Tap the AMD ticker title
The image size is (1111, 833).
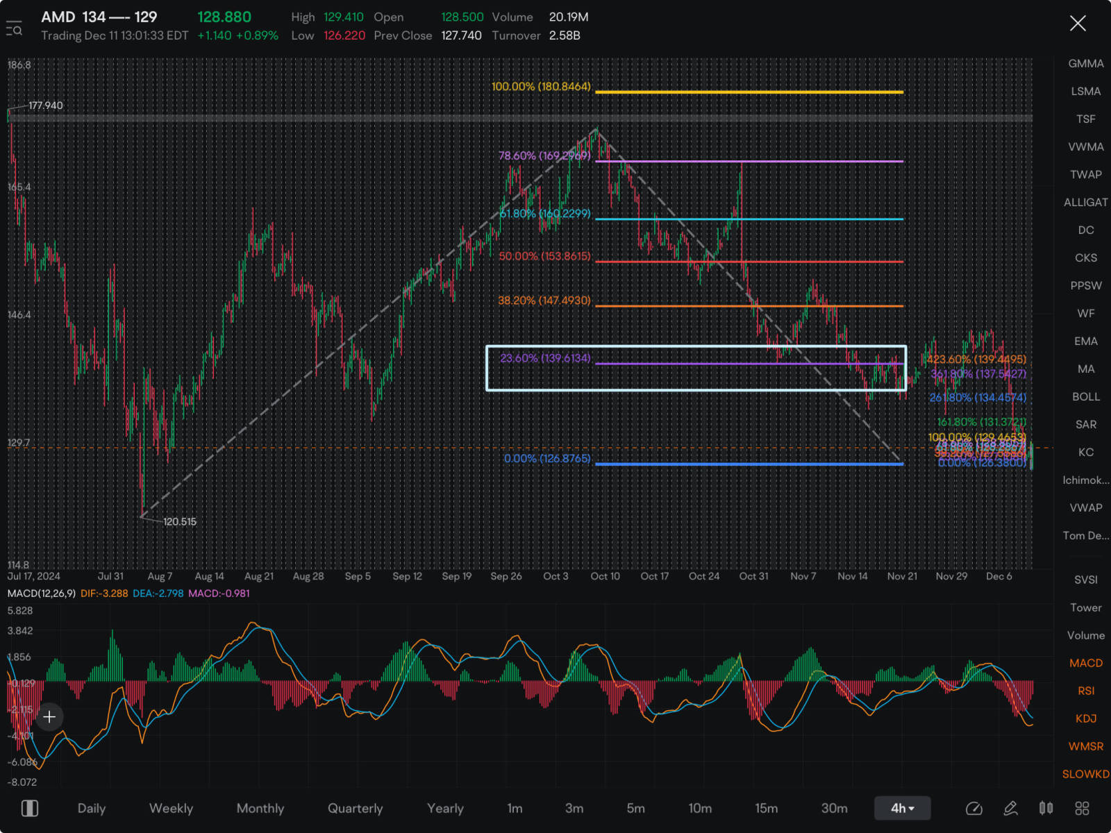point(99,17)
